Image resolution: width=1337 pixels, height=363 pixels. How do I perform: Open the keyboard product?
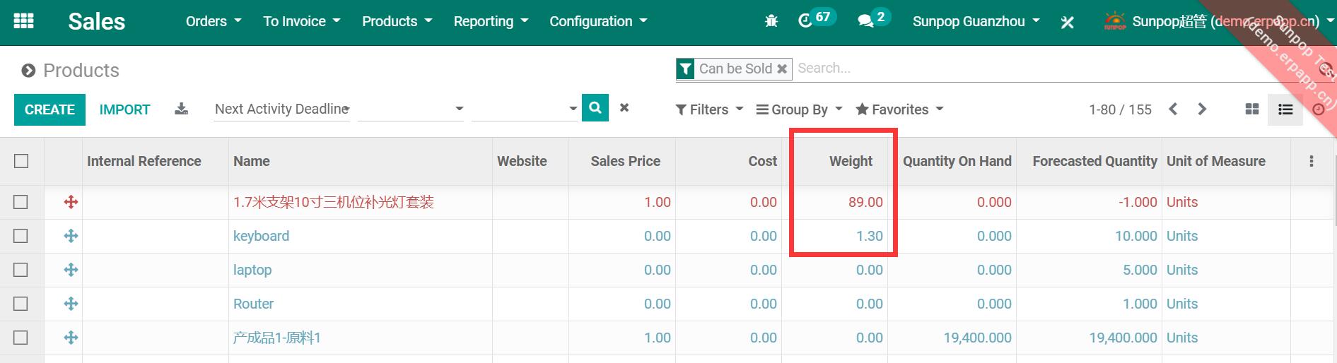[x=261, y=236]
